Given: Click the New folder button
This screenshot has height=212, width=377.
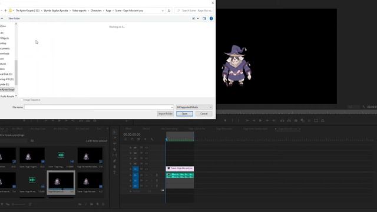Looking at the screenshot, I should click(x=14, y=18).
